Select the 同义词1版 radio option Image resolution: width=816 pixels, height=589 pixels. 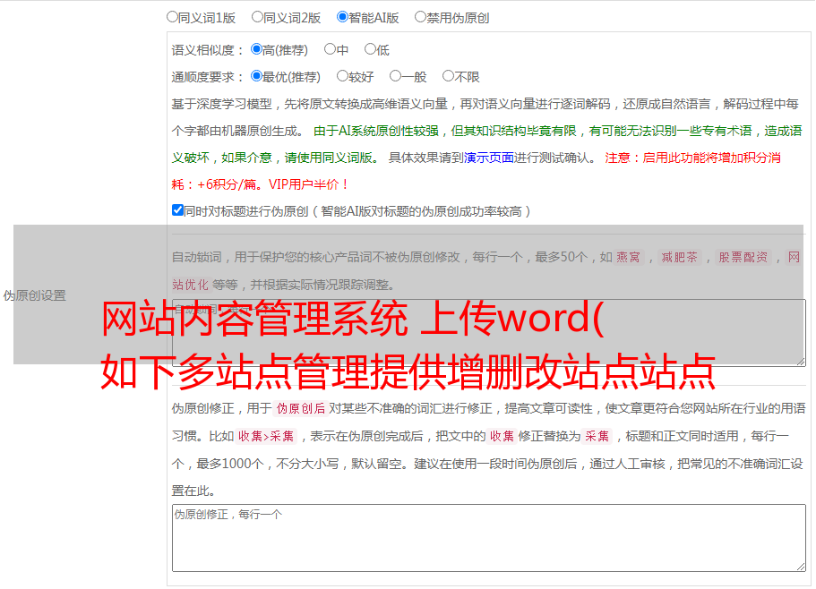click(x=172, y=17)
